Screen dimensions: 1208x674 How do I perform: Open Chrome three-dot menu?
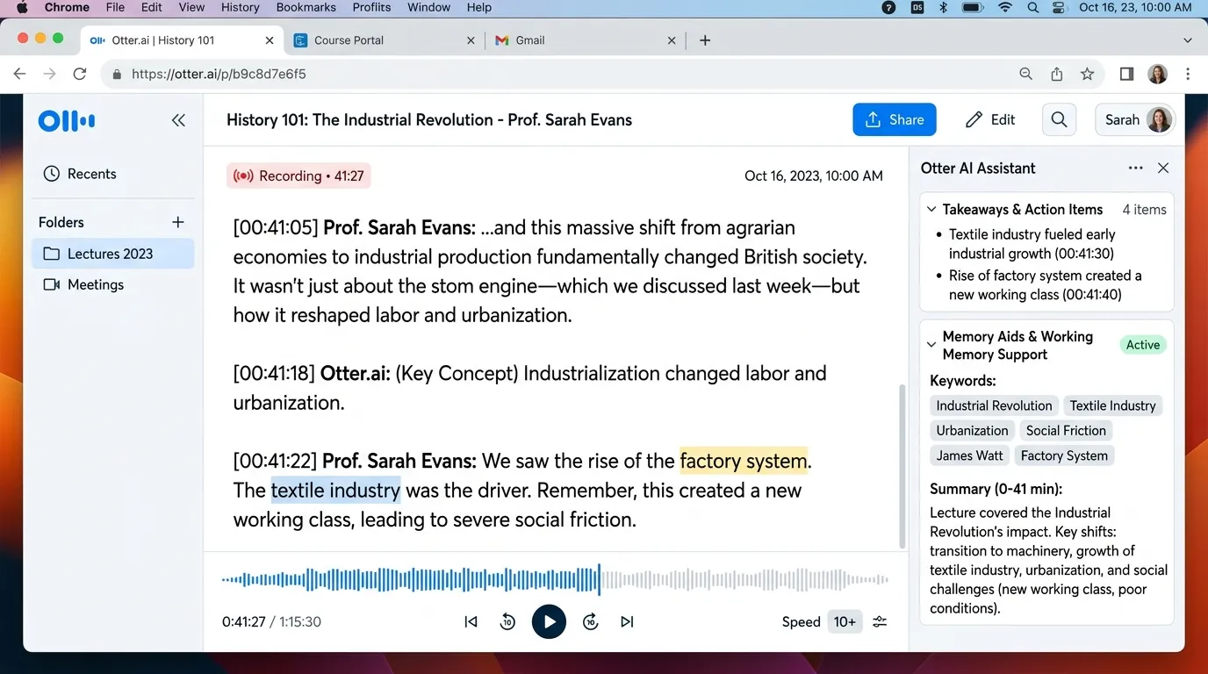click(1188, 75)
